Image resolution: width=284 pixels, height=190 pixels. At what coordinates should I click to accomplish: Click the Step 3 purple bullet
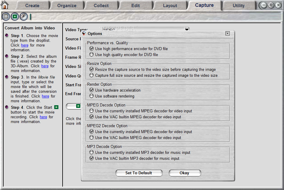7,76
